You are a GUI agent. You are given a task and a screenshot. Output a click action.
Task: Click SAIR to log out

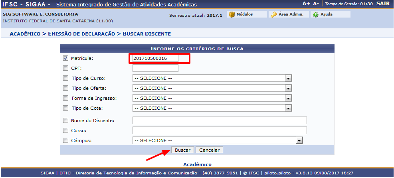pos(382,4)
